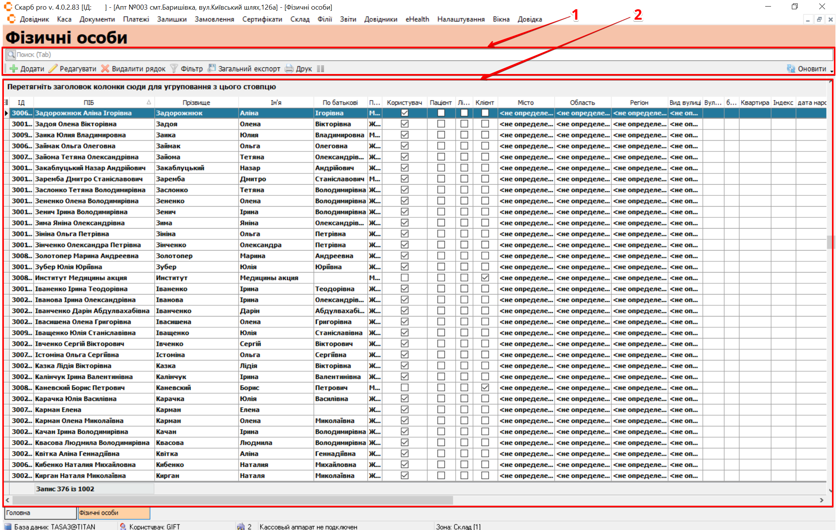The height and width of the screenshot is (530, 837).
Task: Click the ПІБ column sort arrow
Action: point(149,102)
